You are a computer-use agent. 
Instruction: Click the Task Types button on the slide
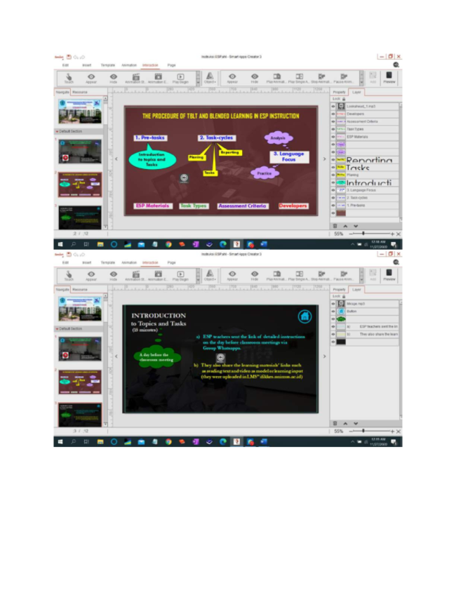(194, 206)
